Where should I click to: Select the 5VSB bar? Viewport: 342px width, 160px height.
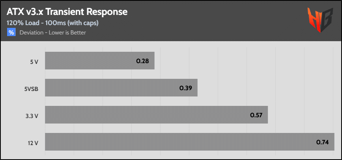coord(121,87)
